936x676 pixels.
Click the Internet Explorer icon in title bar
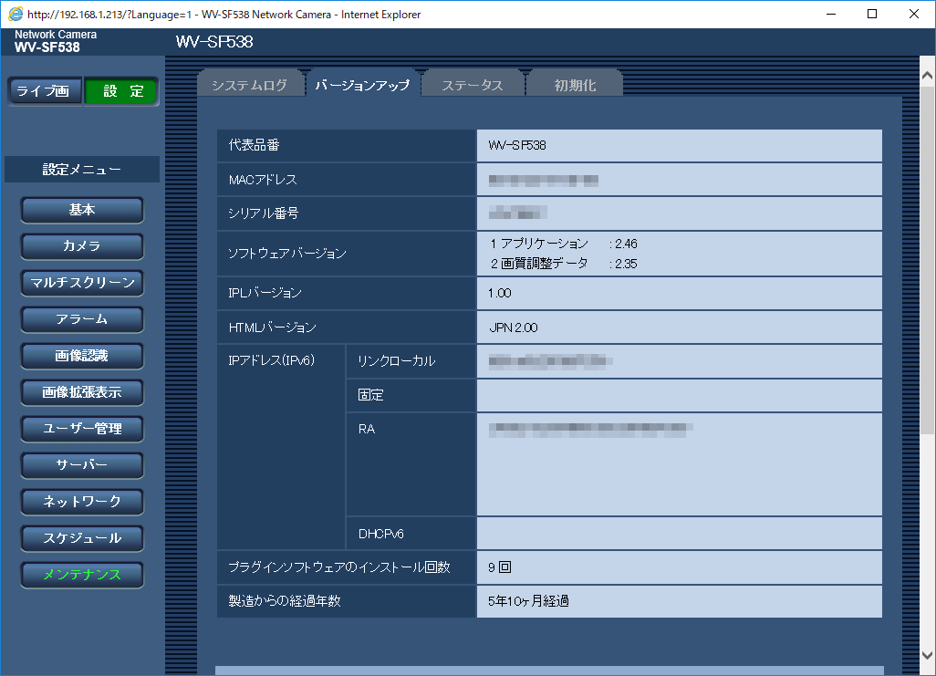16,14
